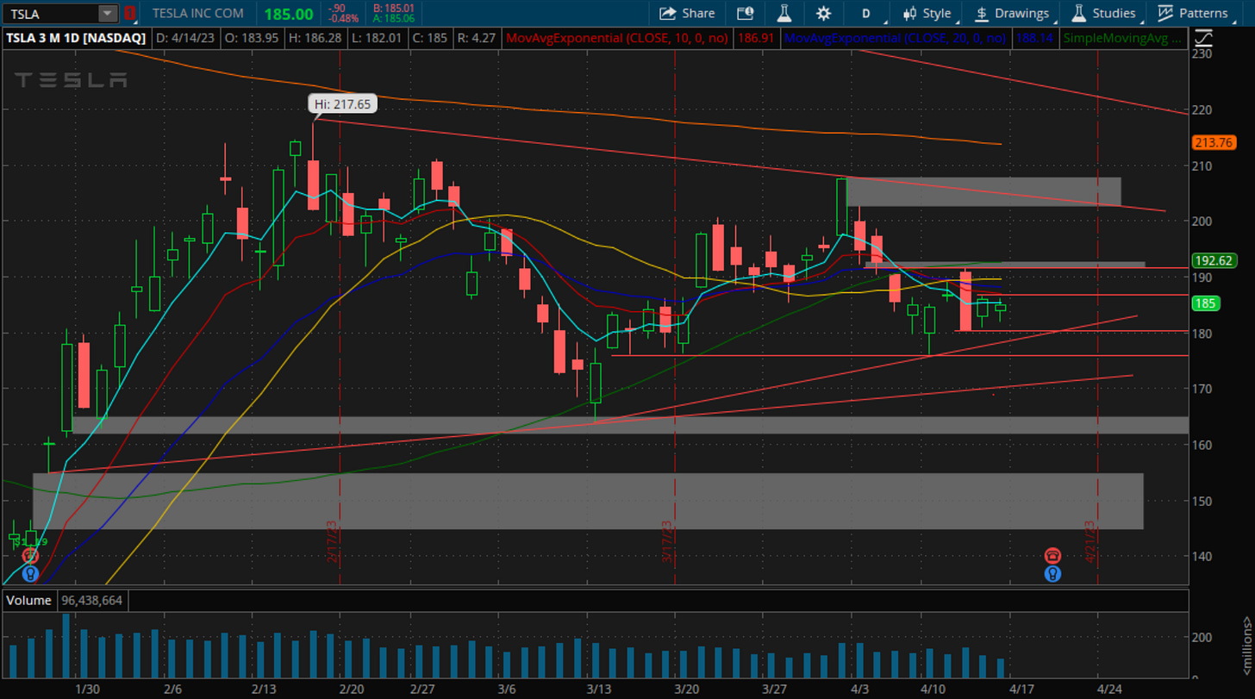The width and height of the screenshot is (1255, 699).
Task: Click the TSLA 3 M 1D [NASDAQ] chart title
Action: pos(76,38)
